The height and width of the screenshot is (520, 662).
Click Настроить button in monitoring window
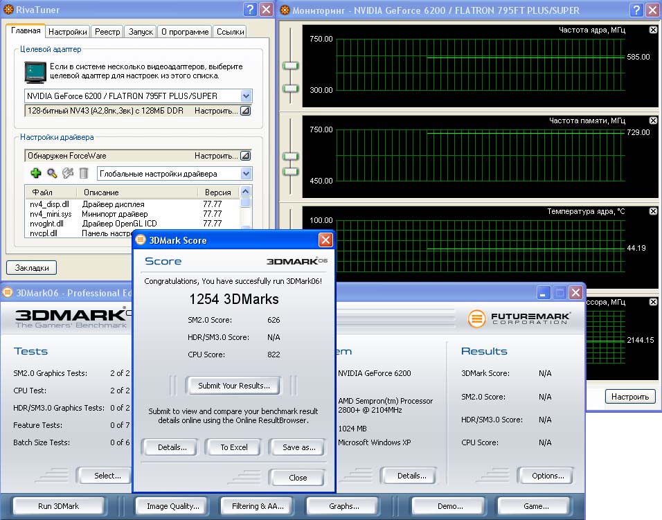[x=630, y=397]
